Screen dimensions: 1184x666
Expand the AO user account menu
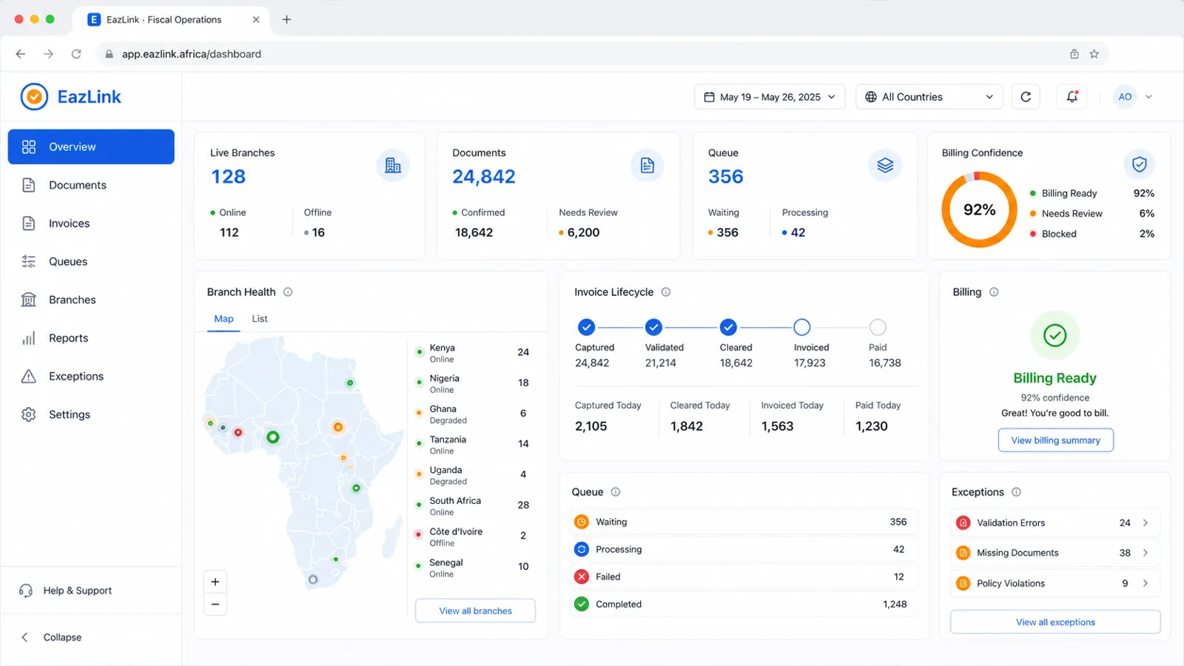point(1134,97)
